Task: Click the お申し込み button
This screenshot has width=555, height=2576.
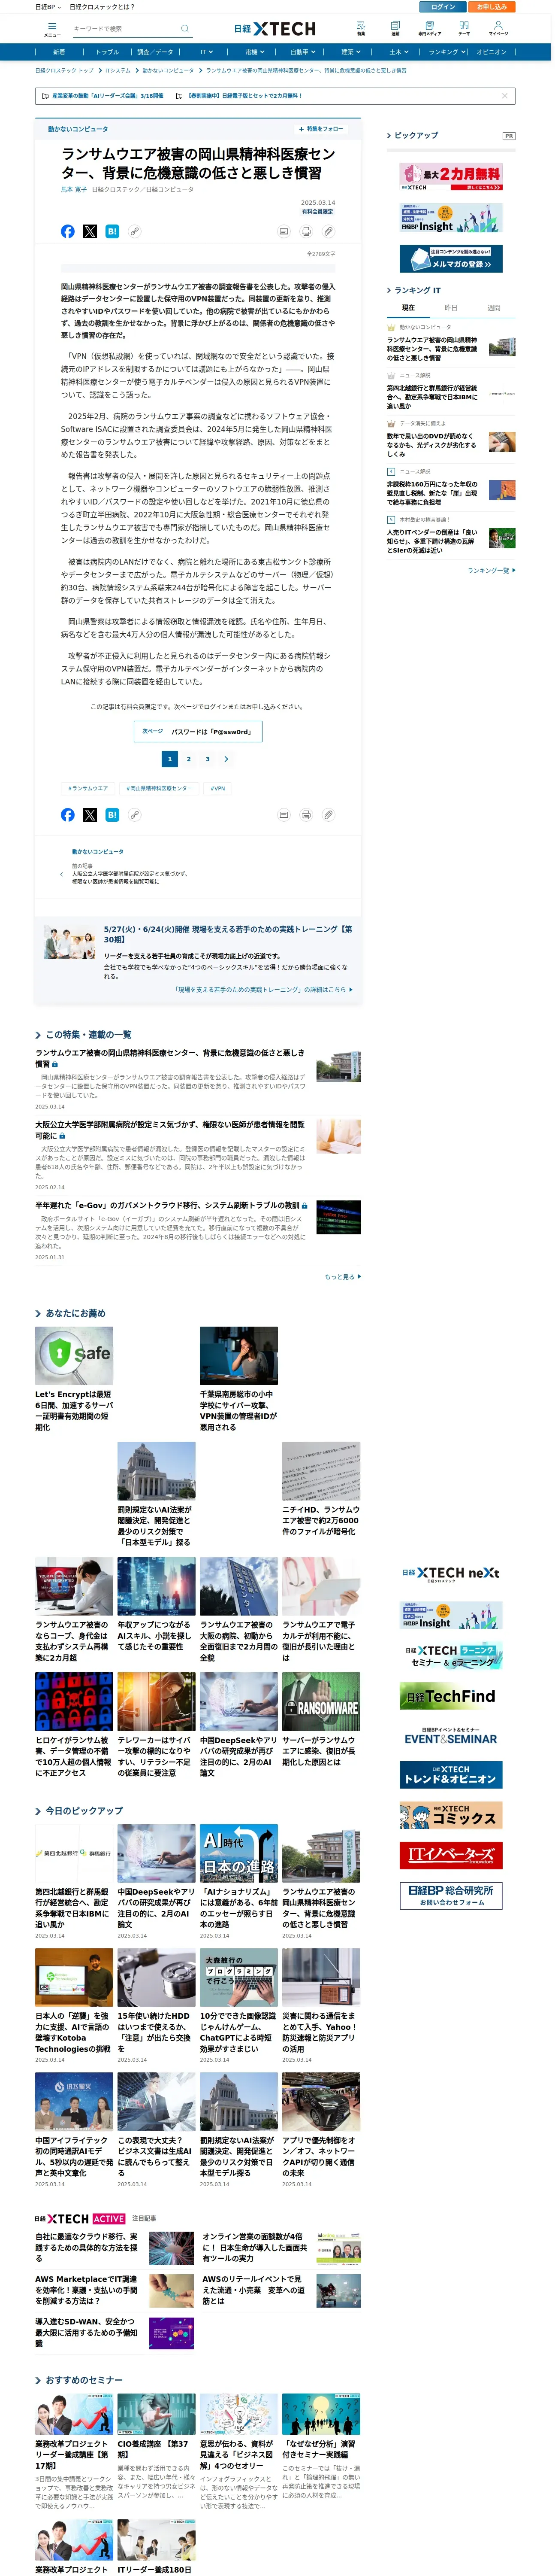Action: [491, 7]
